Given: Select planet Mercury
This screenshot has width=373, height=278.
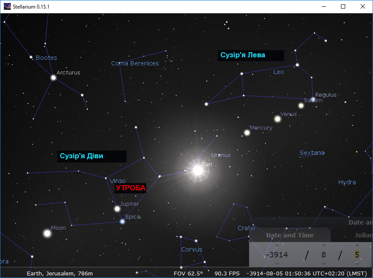Looking at the screenshot, I should [x=247, y=133].
